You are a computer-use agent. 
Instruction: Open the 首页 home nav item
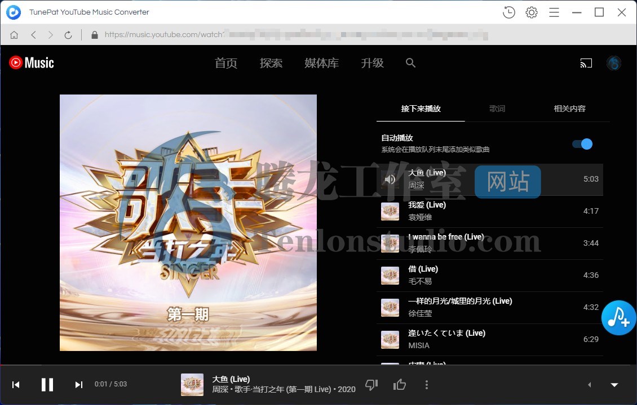click(226, 63)
